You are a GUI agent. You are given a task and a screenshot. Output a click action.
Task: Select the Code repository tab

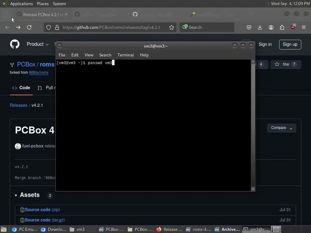pos(21,88)
